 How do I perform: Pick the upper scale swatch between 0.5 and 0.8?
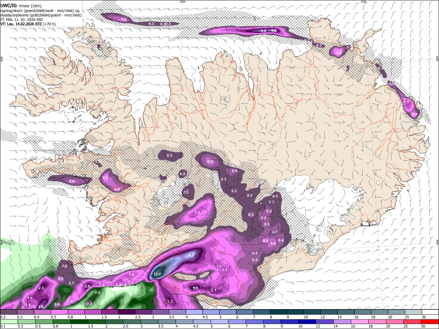point(59,312)
